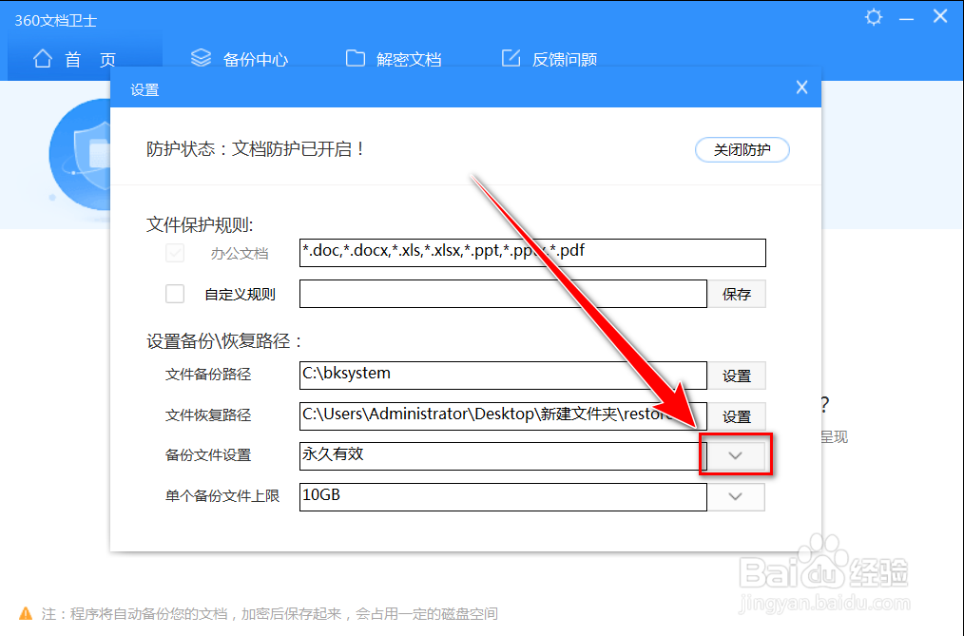Click the 备份文件设置 label
964x636 pixels.
(208, 455)
